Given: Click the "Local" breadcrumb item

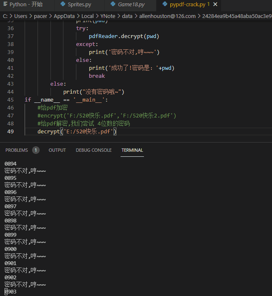Looking at the screenshot, I should pyautogui.click(x=87, y=16).
